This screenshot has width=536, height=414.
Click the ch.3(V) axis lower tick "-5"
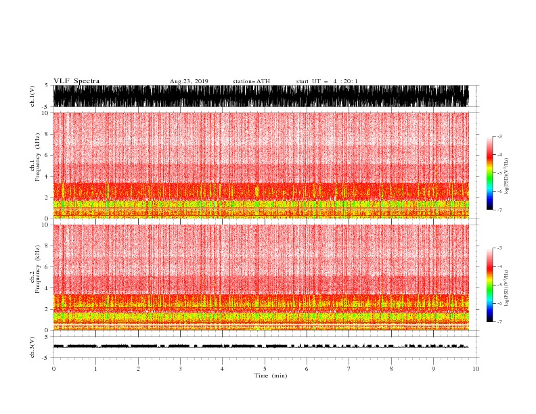pos(46,358)
